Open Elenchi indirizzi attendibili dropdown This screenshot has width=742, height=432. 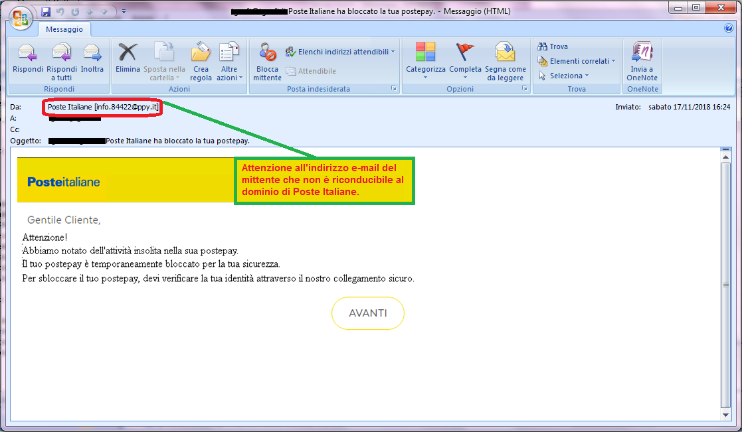pyautogui.click(x=340, y=52)
